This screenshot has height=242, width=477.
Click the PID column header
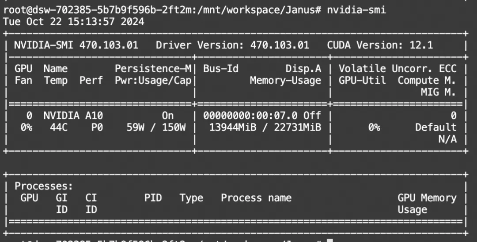pos(153,198)
